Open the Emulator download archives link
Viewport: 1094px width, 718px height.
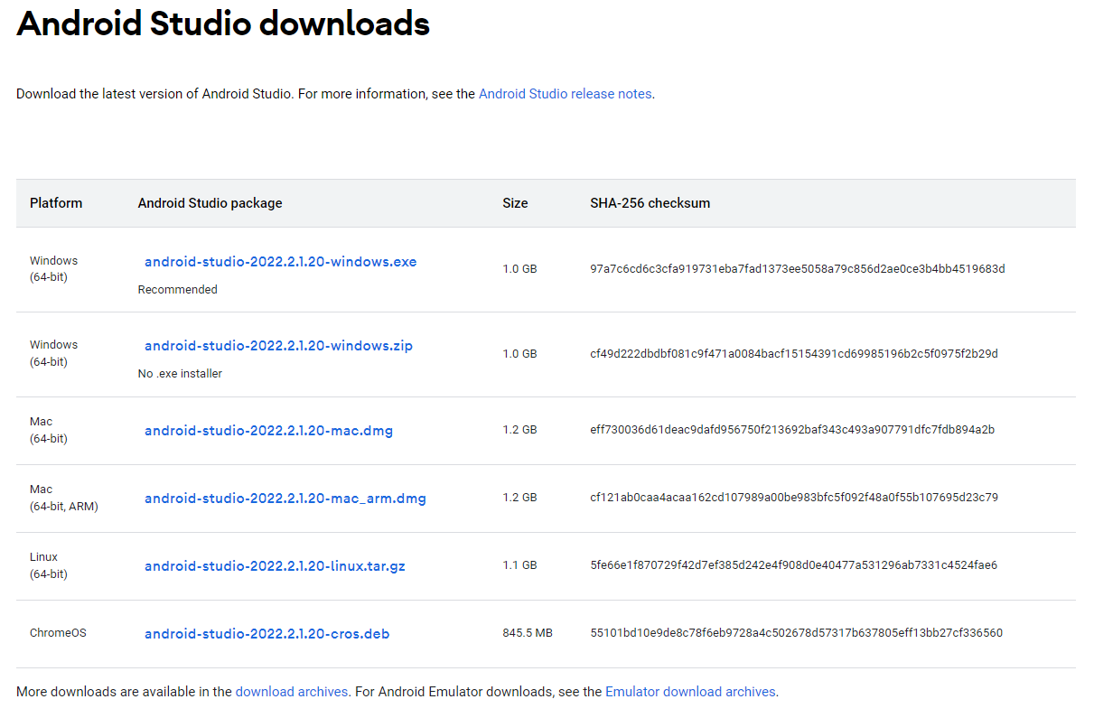690,691
